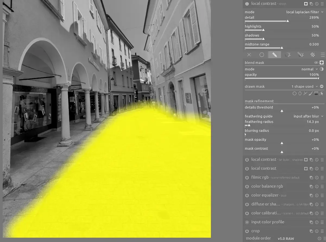
Task: Open presets menu for the crop module
Action: [322, 231]
